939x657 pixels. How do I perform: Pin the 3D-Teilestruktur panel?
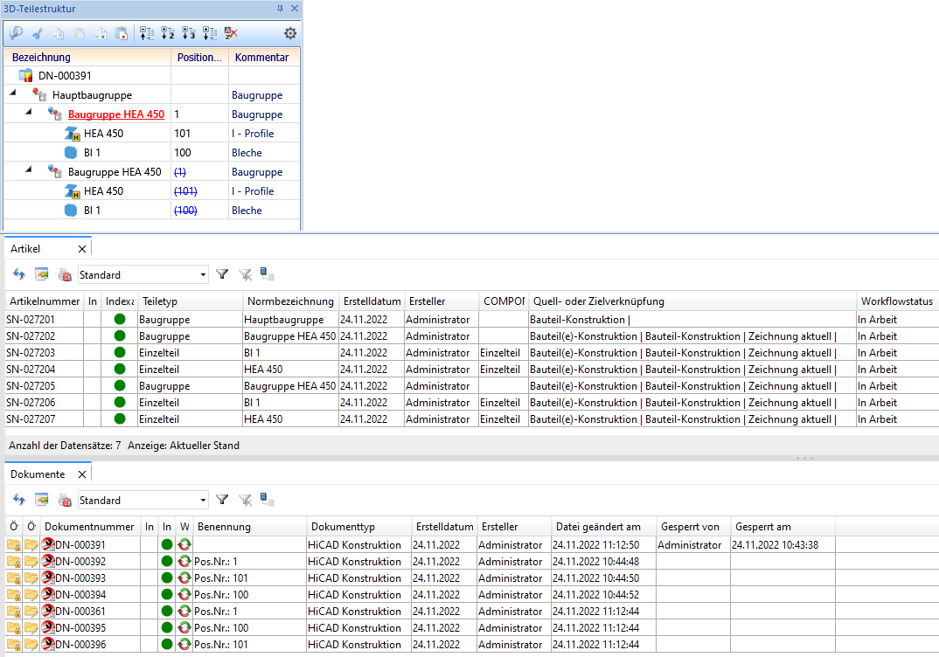(280, 9)
